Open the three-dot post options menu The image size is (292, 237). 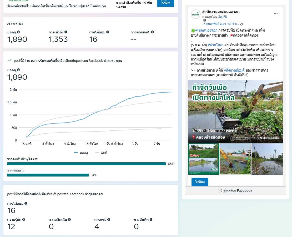(x=276, y=14)
